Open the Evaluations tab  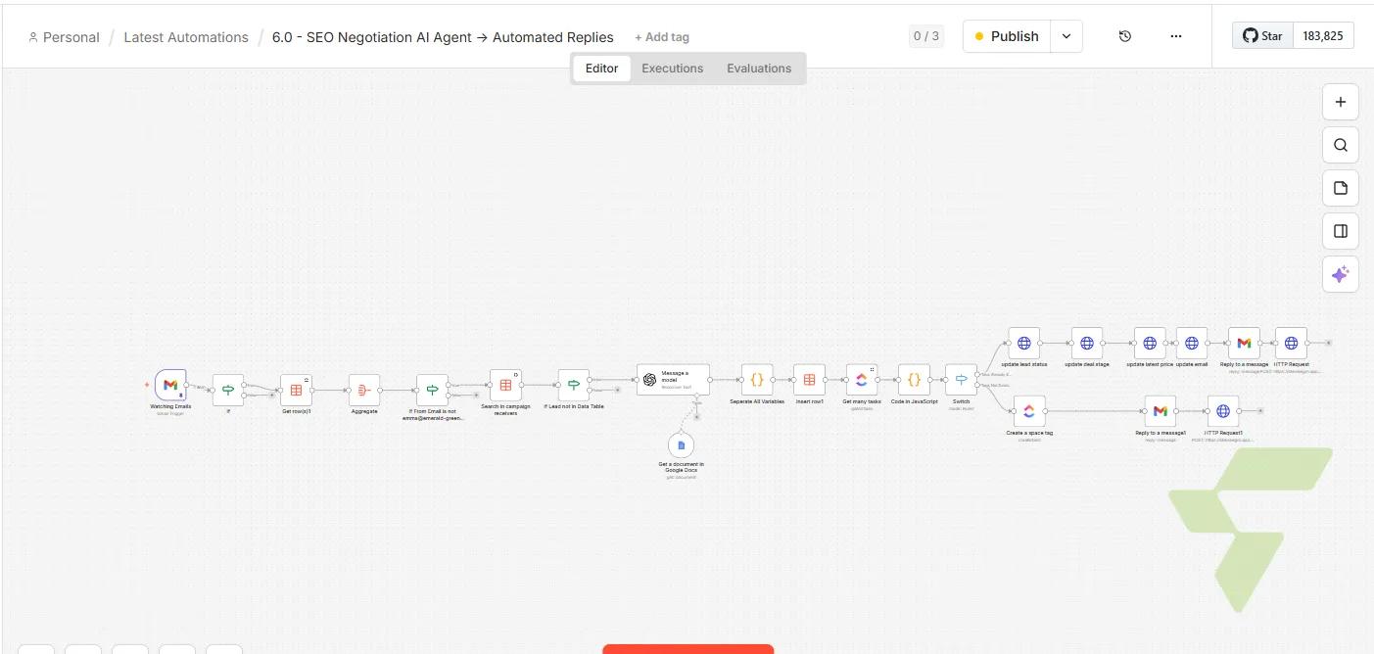pyautogui.click(x=759, y=69)
